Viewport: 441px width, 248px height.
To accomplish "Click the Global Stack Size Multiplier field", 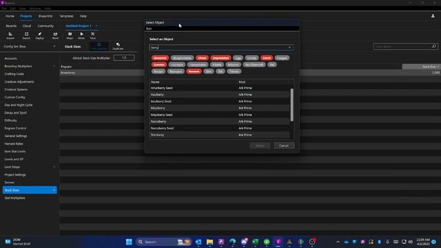I will point(124,58).
